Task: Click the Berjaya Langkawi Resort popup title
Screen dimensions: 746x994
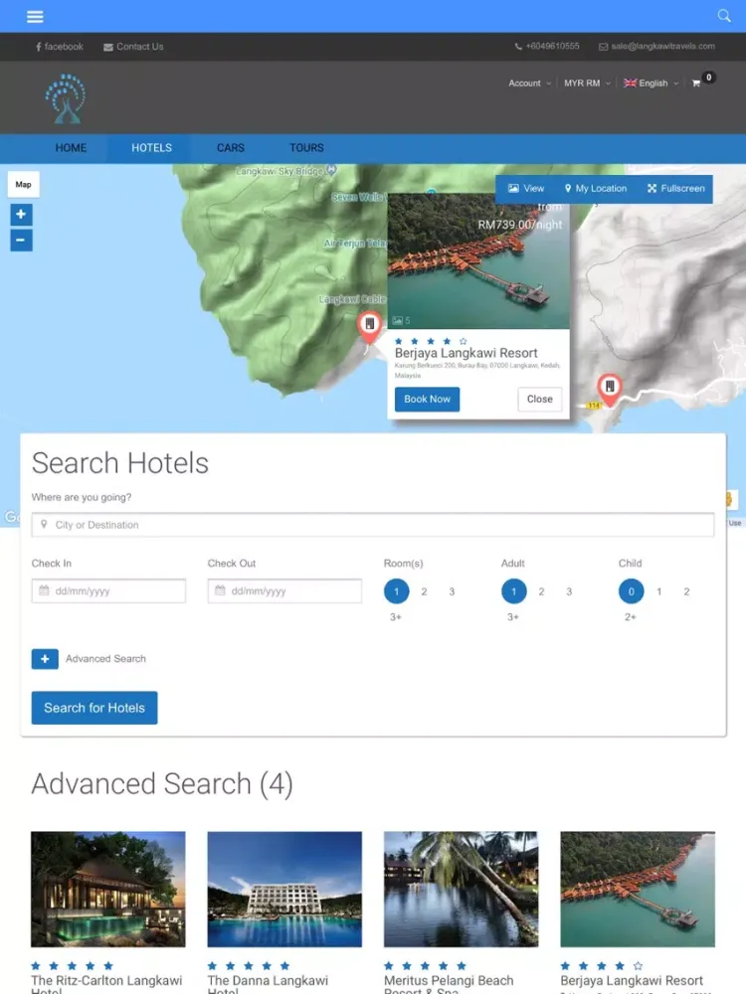Action: (x=466, y=353)
